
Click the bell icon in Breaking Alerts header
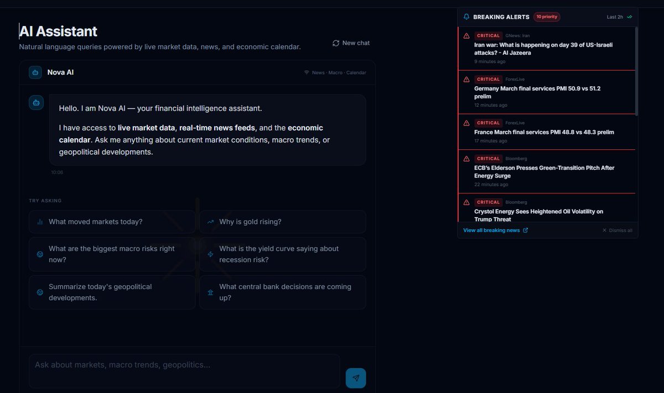[x=466, y=17]
